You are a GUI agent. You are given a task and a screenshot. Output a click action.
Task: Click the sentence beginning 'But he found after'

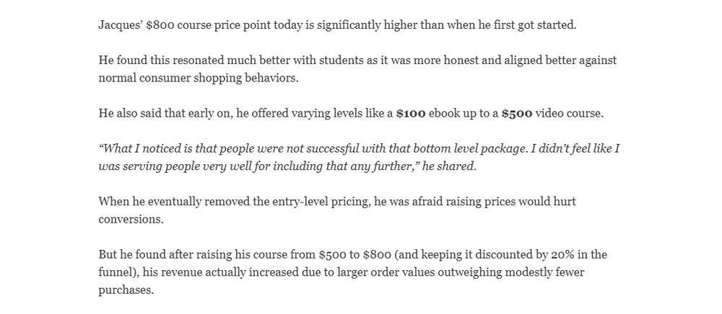353,272
